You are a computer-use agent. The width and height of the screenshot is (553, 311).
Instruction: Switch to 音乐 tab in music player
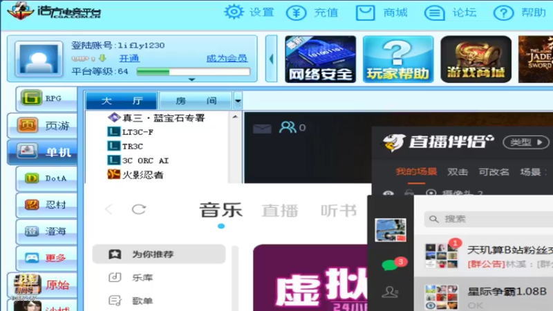tap(221, 210)
